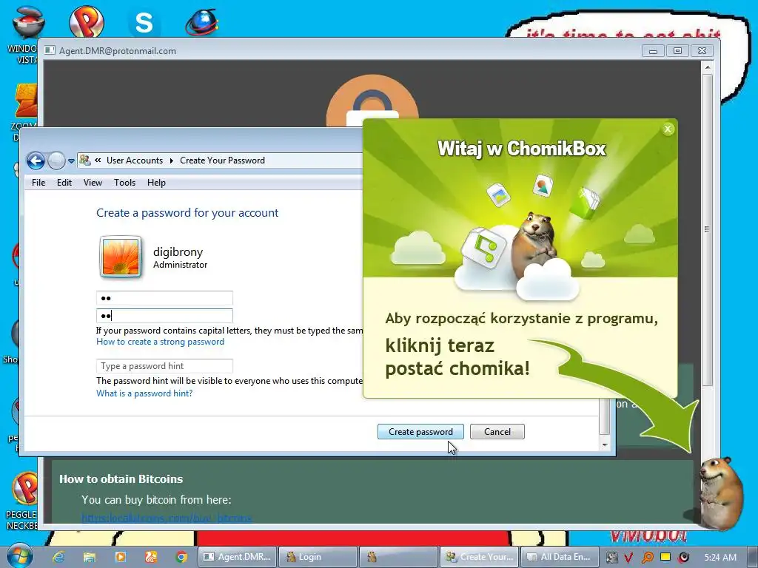Close the ChomikBox welcome popup
This screenshot has height=568, width=758.
[x=668, y=129]
